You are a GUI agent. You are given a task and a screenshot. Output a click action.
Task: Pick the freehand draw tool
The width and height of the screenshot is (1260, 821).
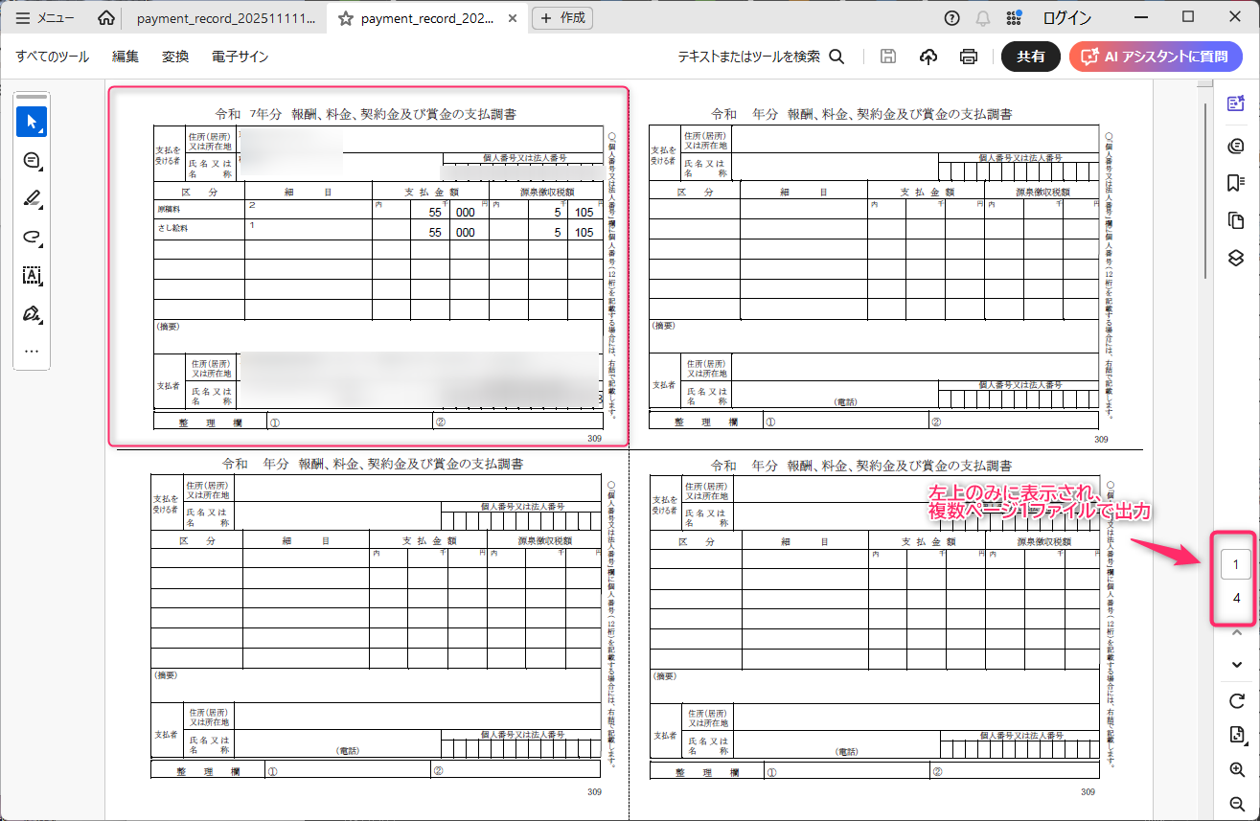32,238
